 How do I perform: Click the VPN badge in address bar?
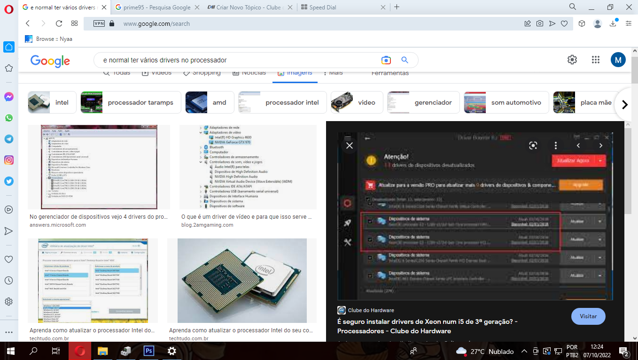click(x=99, y=23)
